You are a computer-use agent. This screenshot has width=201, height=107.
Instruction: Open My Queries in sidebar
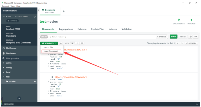[11, 48]
